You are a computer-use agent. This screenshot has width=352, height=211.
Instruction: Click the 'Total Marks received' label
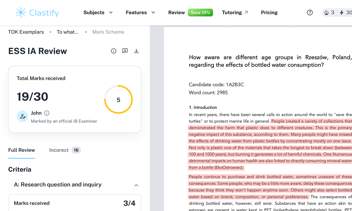(41, 78)
